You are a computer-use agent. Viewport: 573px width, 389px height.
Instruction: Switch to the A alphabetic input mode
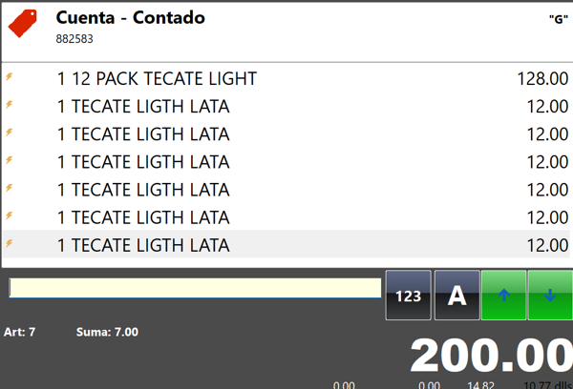point(456,296)
